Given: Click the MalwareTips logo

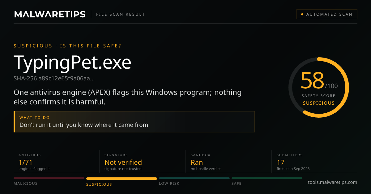Looking at the screenshot, I should coord(50,14).
